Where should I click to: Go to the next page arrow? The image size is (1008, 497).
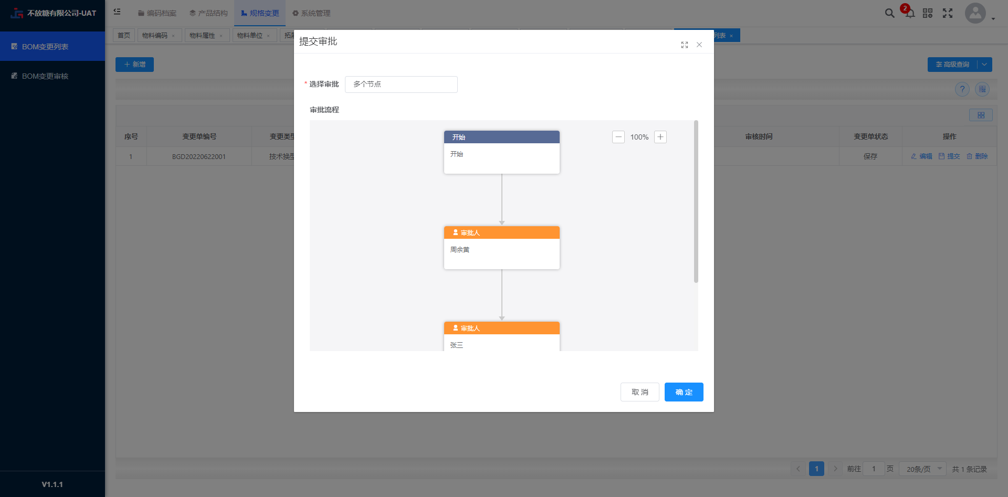point(835,469)
